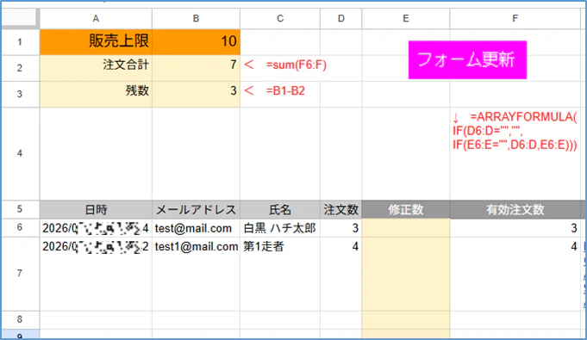Viewport: 587px width, 340px height.
Task: Select the 第1走者 name cell
Action: (280, 274)
